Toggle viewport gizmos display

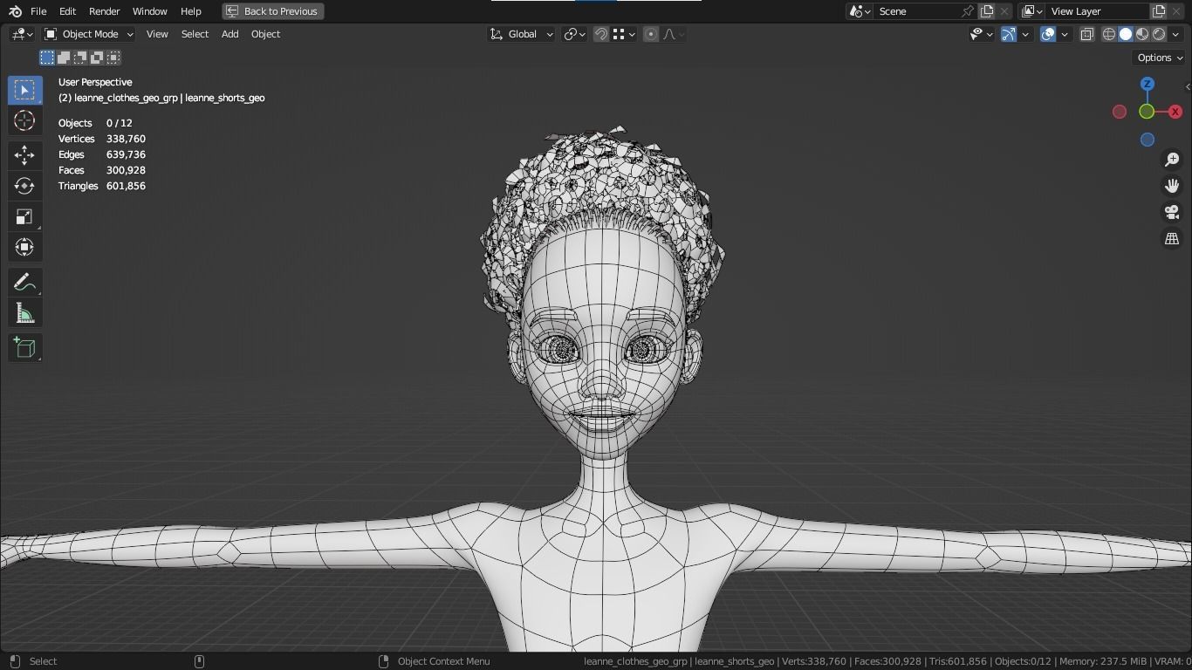point(1009,34)
